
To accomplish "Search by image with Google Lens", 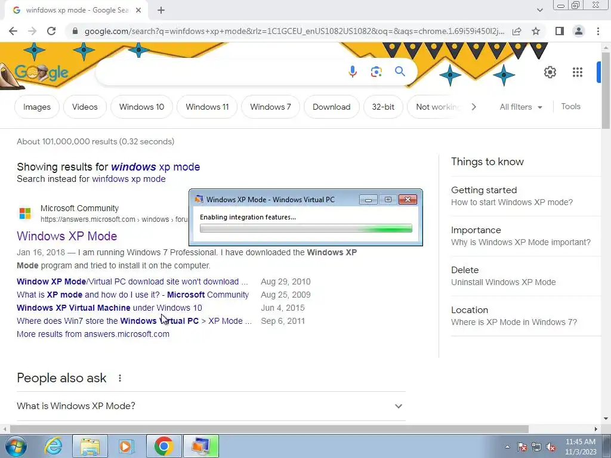I will pos(376,72).
